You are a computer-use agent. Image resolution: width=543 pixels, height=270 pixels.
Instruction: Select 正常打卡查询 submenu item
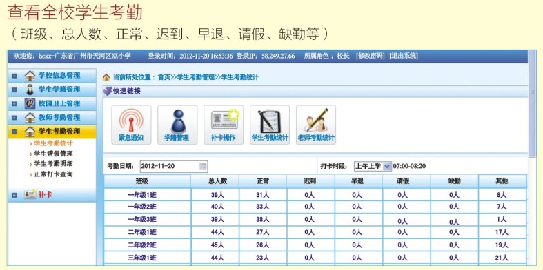pyautogui.click(x=53, y=174)
